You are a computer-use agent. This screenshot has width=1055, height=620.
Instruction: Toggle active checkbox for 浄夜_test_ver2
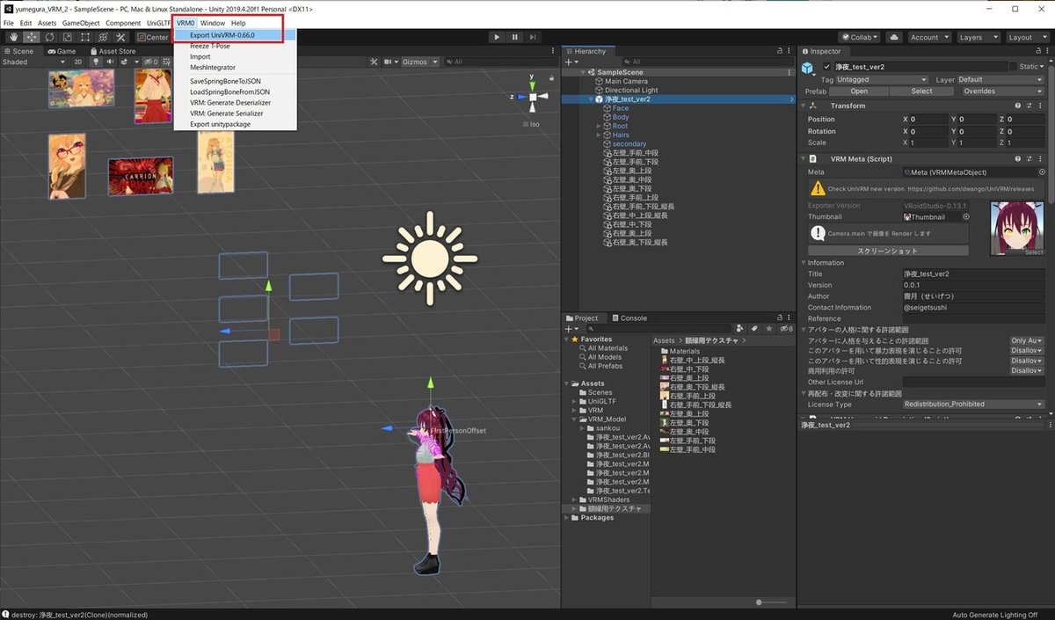click(x=826, y=67)
